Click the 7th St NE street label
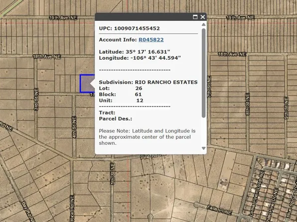This screenshot has height=222, width=297. 209,87
